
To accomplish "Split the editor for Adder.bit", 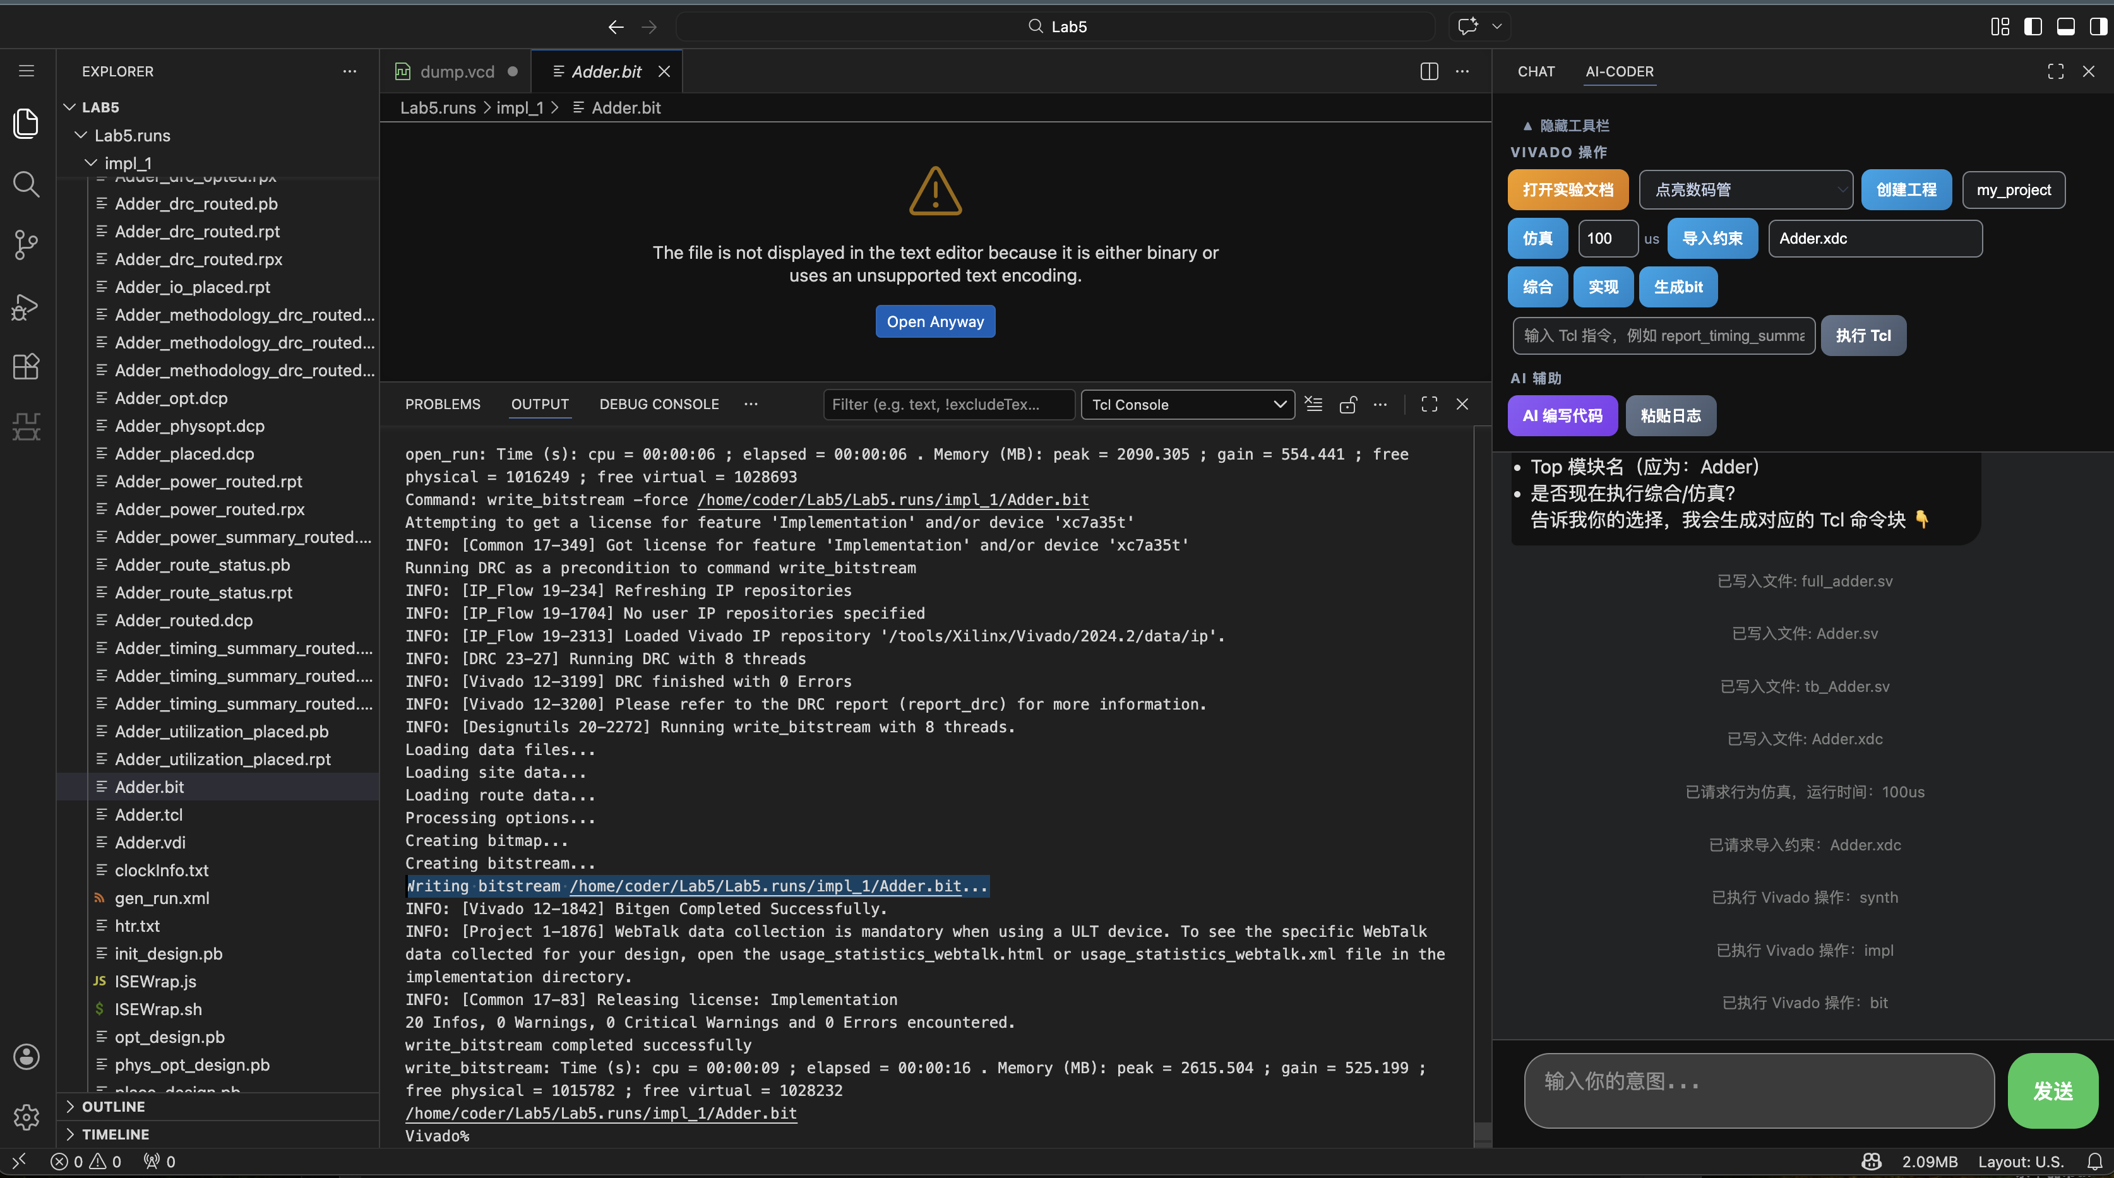I will [1429, 71].
